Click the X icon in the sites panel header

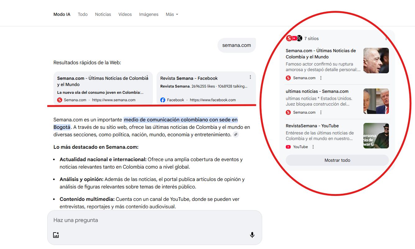[x=299, y=38]
